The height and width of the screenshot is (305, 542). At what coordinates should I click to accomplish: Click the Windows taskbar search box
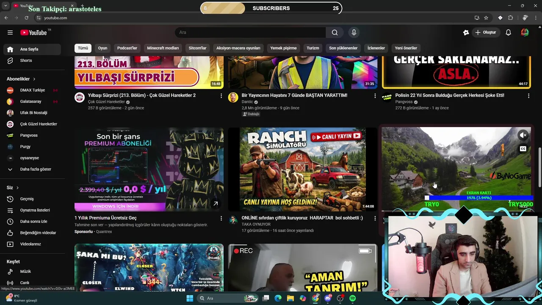click(x=228, y=298)
